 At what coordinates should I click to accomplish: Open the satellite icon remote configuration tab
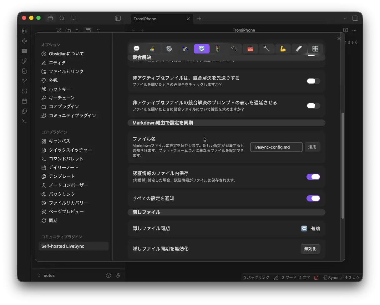click(185, 48)
